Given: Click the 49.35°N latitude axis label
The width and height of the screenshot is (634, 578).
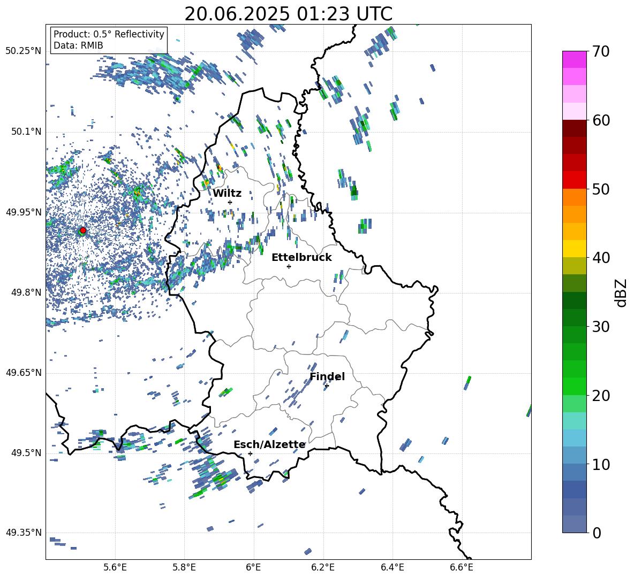Looking at the screenshot, I should [x=24, y=533].
